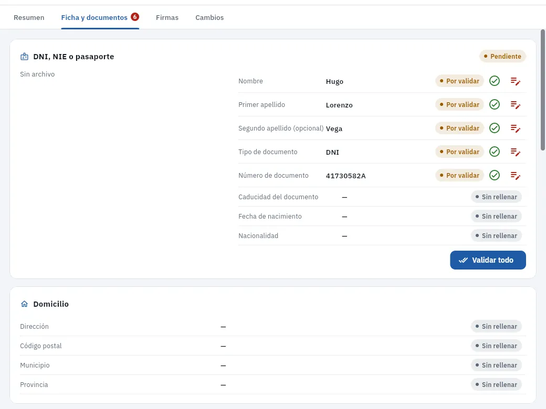The width and height of the screenshot is (546, 409).
Task: Validate the Nombre field with the check icon
Action: 495,81
